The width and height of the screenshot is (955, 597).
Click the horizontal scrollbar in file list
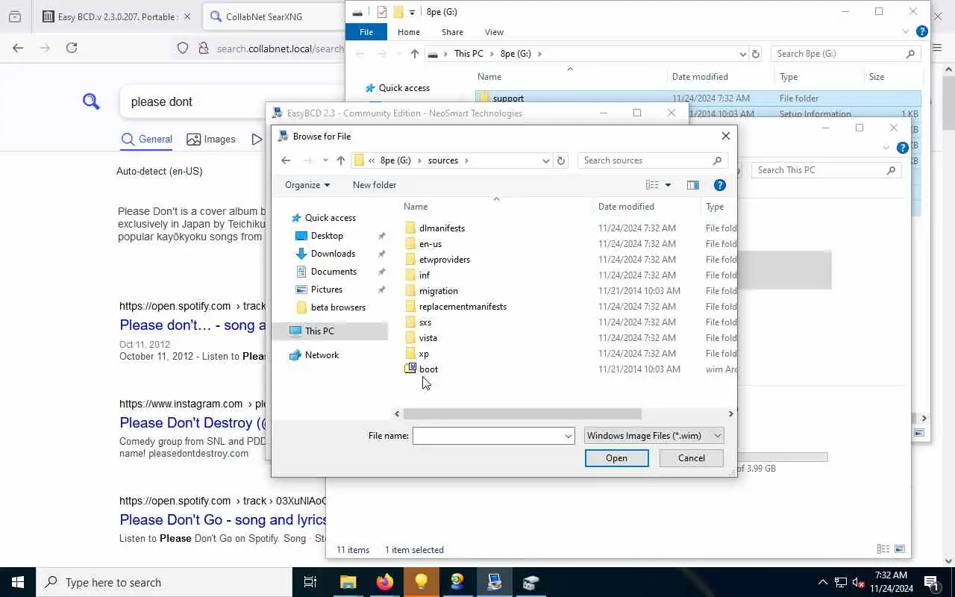[522, 413]
